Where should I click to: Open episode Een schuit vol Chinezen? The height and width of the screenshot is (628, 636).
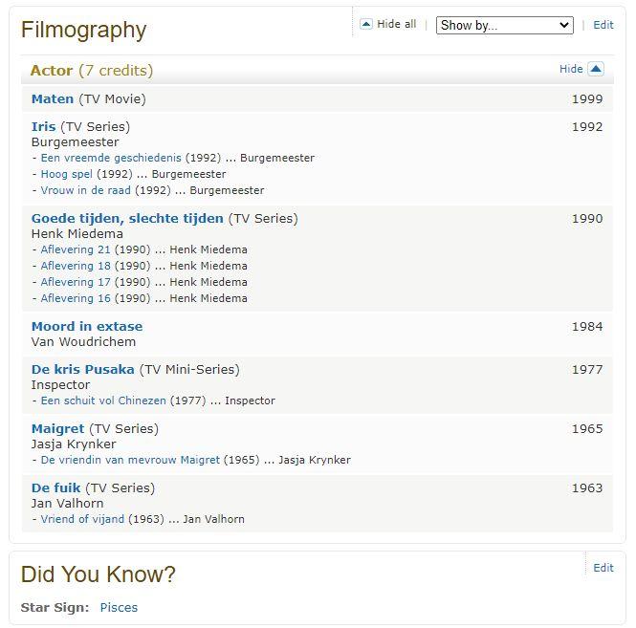click(x=103, y=401)
